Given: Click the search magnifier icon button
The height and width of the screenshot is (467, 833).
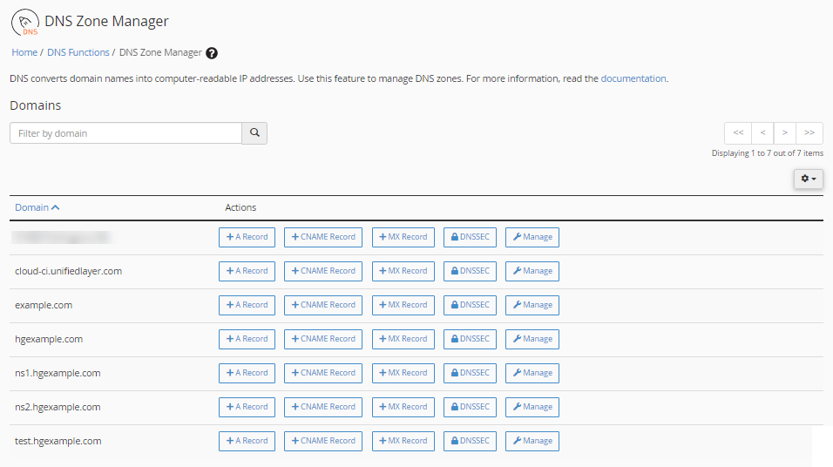Looking at the screenshot, I should point(254,133).
